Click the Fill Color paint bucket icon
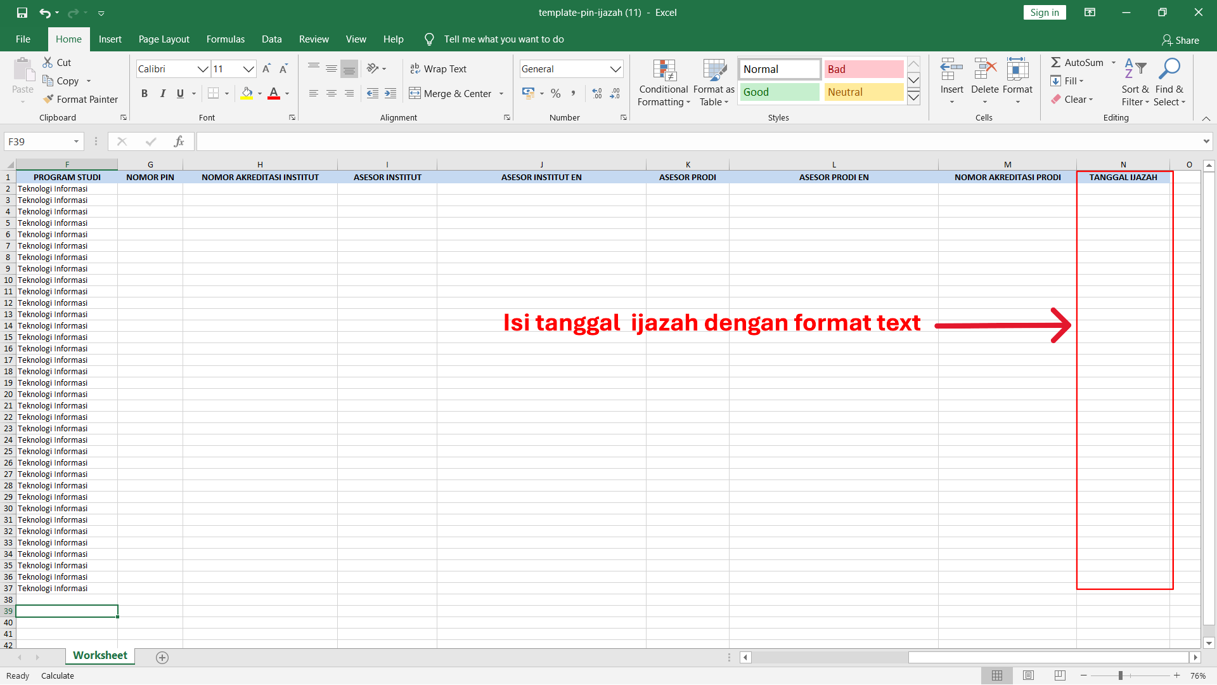 click(x=247, y=94)
